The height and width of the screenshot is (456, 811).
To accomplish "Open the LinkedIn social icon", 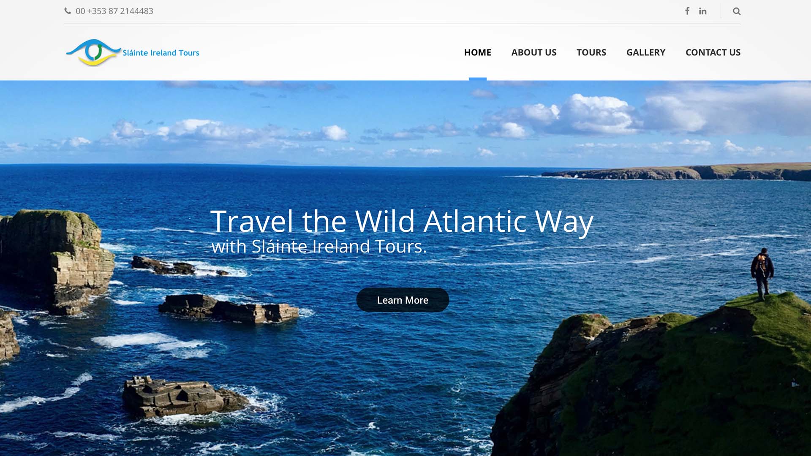I will point(702,11).
